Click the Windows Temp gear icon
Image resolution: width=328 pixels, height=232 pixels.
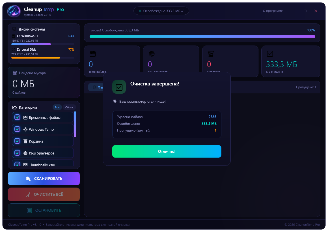point(25,129)
